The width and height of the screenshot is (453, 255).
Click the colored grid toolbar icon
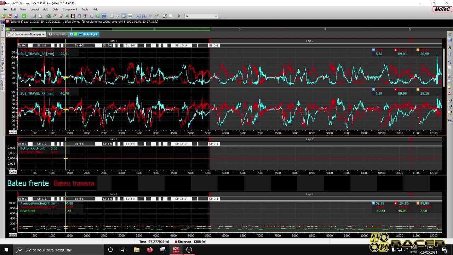[x=112, y=16]
